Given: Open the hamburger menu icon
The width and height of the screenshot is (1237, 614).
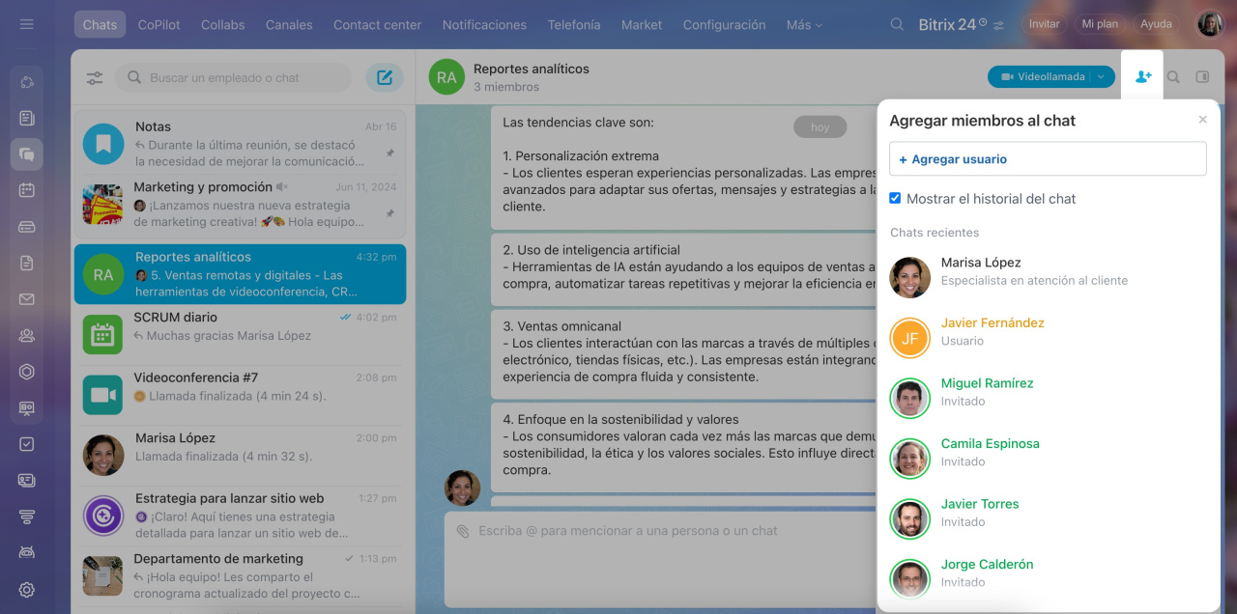Looking at the screenshot, I should (x=27, y=24).
